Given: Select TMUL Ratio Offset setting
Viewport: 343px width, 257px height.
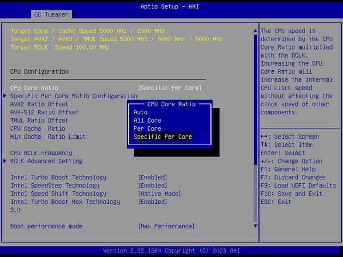Looking at the screenshot, I should (x=39, y=121).
